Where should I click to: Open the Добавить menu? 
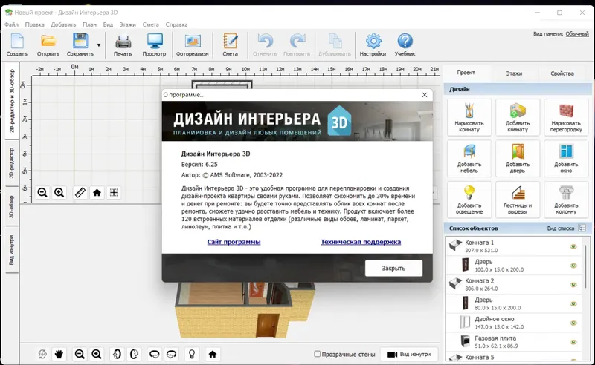click(63, 24)
